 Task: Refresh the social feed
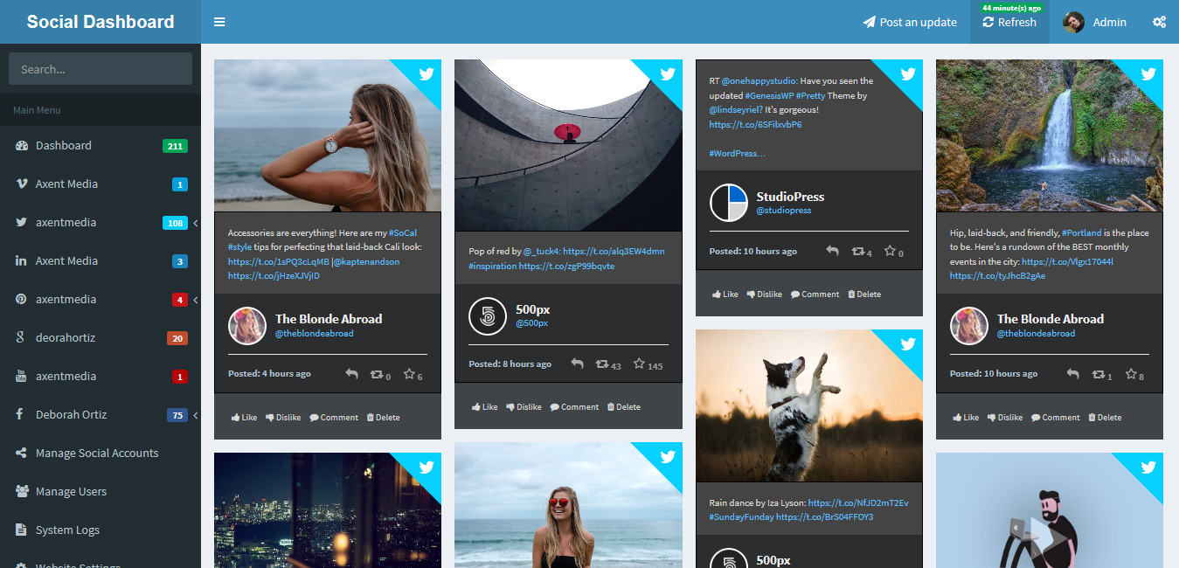point(1009,22)
